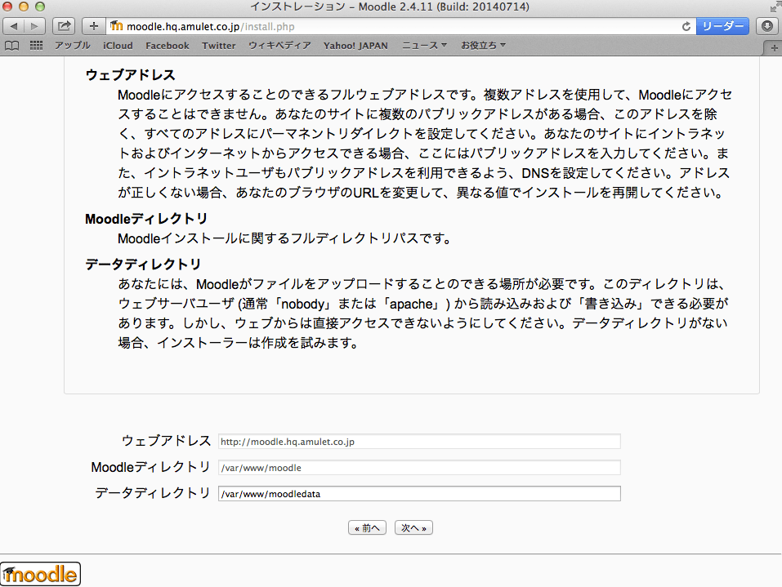Viewport: 782px width, 587px height.
Task: Expand the お役立ち bookmarks folder
Action: 483,46
